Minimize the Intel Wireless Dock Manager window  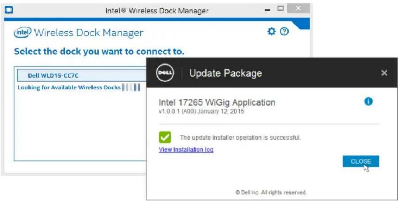click(x=267, y=9)
